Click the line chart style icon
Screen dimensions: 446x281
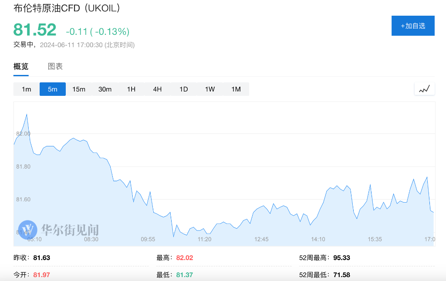point(424,88)
